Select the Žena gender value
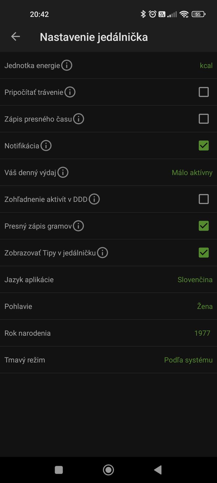 pyautogui.click(x=205, y=306)
